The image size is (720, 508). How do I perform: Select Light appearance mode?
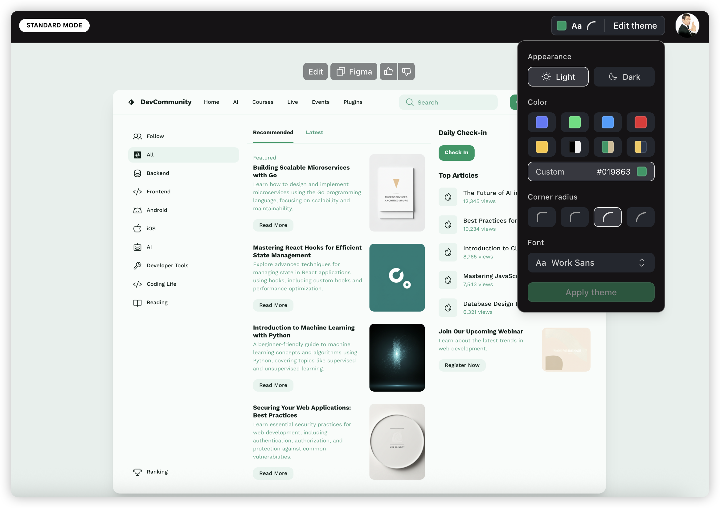click(x=558, y=77)
